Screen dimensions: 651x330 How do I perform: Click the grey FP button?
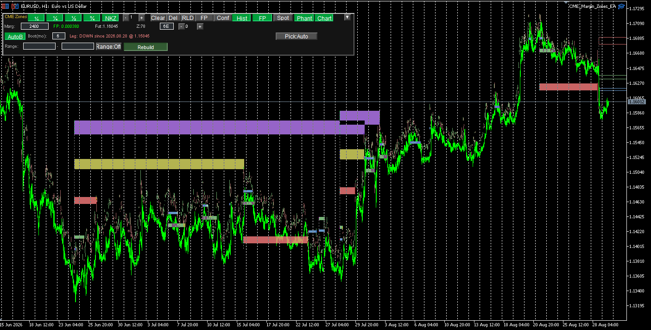(x=204, y=18)
